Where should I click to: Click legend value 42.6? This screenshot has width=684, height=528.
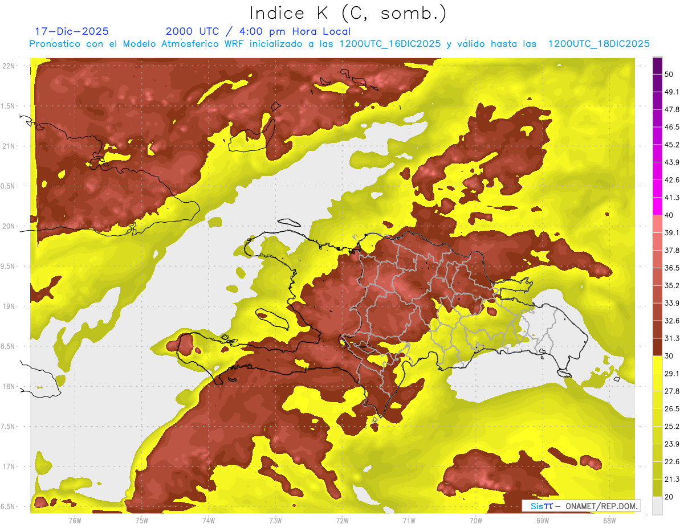click(672, 180)
